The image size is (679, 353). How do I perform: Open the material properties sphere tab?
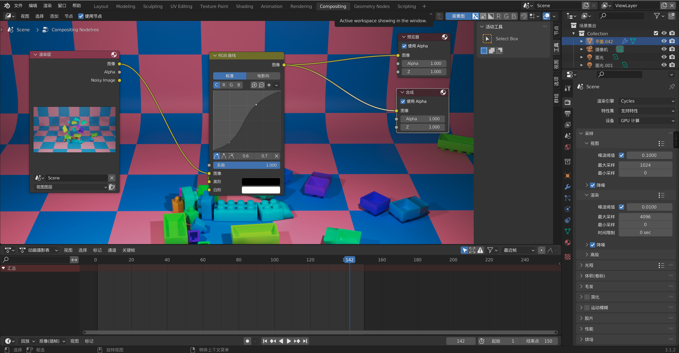[568, 242]
